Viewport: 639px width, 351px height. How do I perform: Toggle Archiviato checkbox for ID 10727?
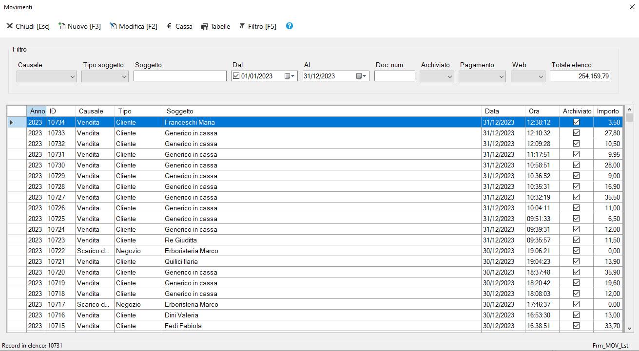(576, 197)
